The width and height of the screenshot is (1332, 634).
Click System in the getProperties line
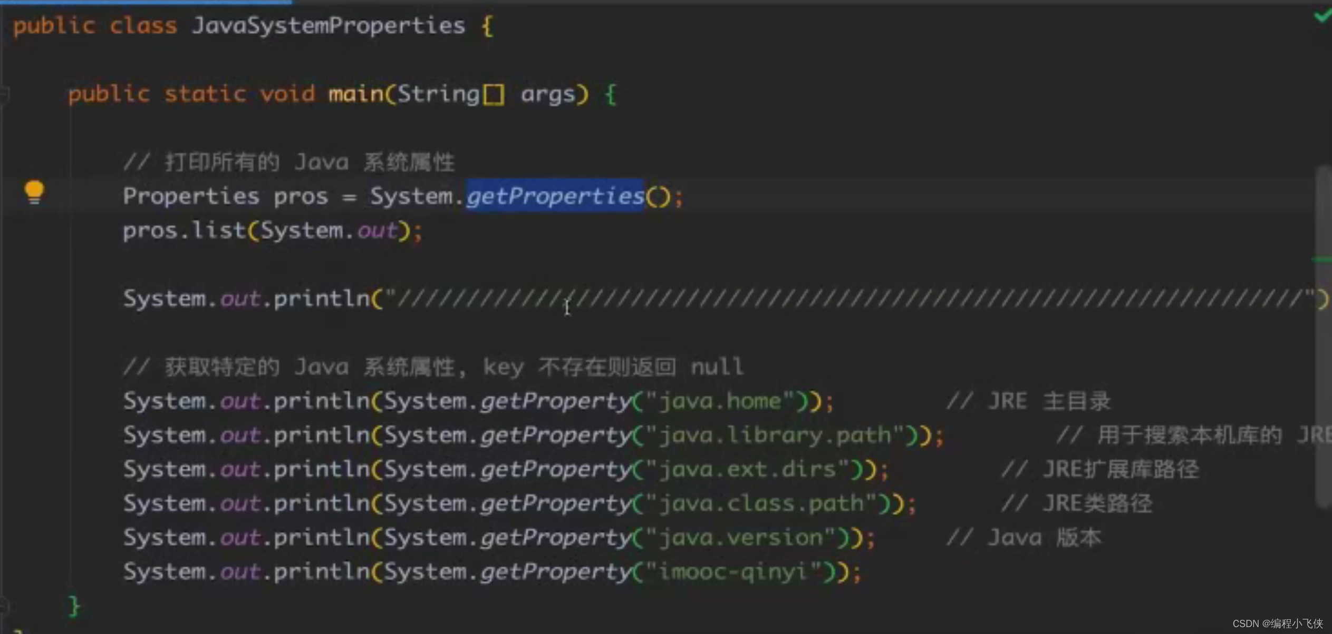[411, 196]
